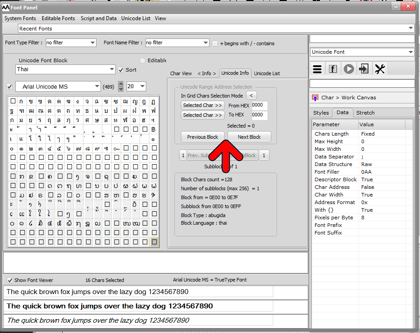Open the wrench and screwdriver tools icon

[x=380, y=69]
